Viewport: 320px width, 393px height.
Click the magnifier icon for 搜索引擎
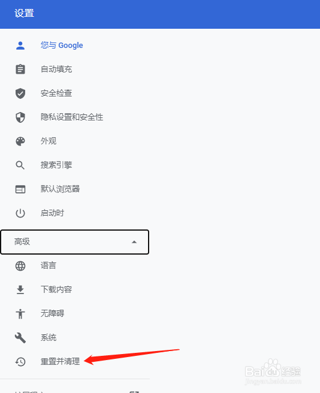(20, 165)
